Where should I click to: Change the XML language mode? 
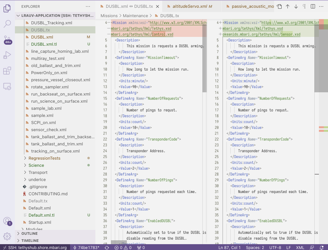[300, 247]
